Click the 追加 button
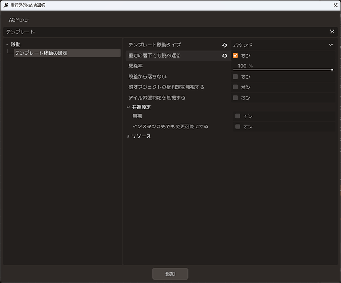Image resolution: width=341 pixels, height=283 pixels. [170, 273]
